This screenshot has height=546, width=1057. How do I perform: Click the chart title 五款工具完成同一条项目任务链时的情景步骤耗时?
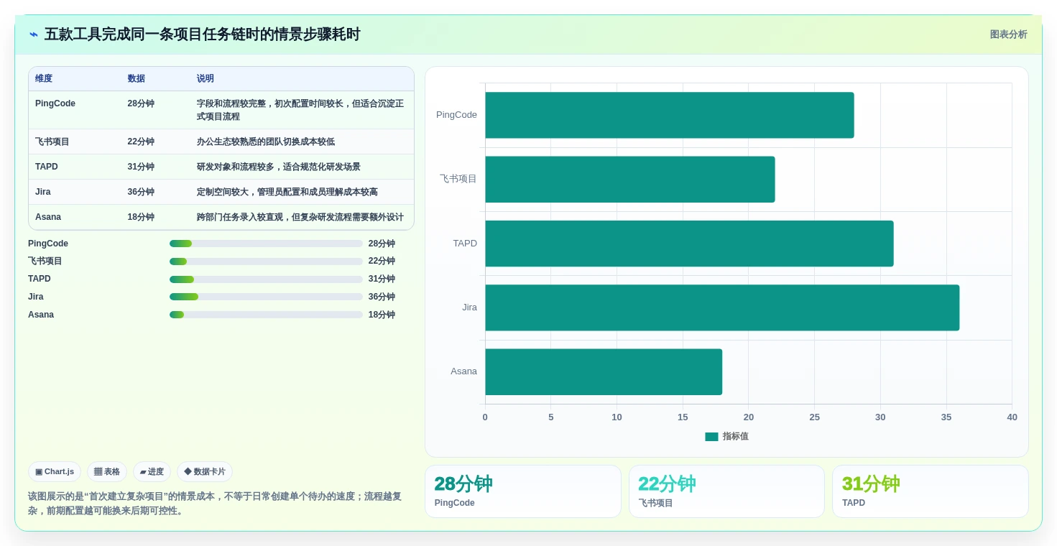tap(202, 34)
